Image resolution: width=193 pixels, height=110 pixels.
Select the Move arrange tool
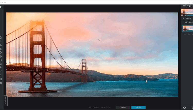[x=1, y=41]
